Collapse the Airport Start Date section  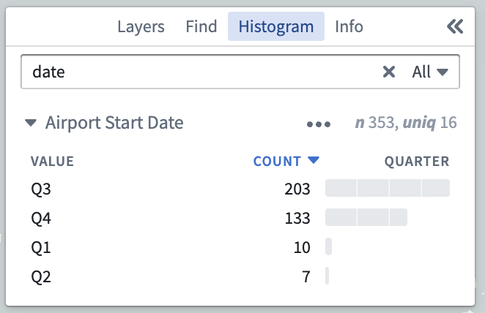[31, 123]
